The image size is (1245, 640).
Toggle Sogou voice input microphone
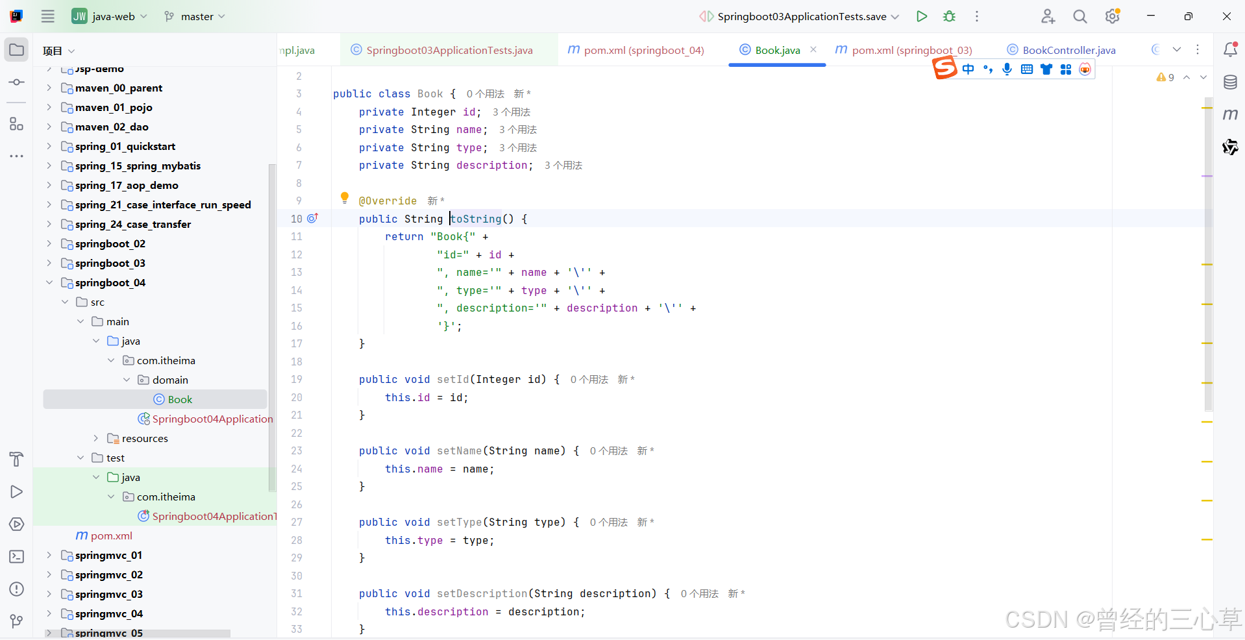tap(1007, 69)
